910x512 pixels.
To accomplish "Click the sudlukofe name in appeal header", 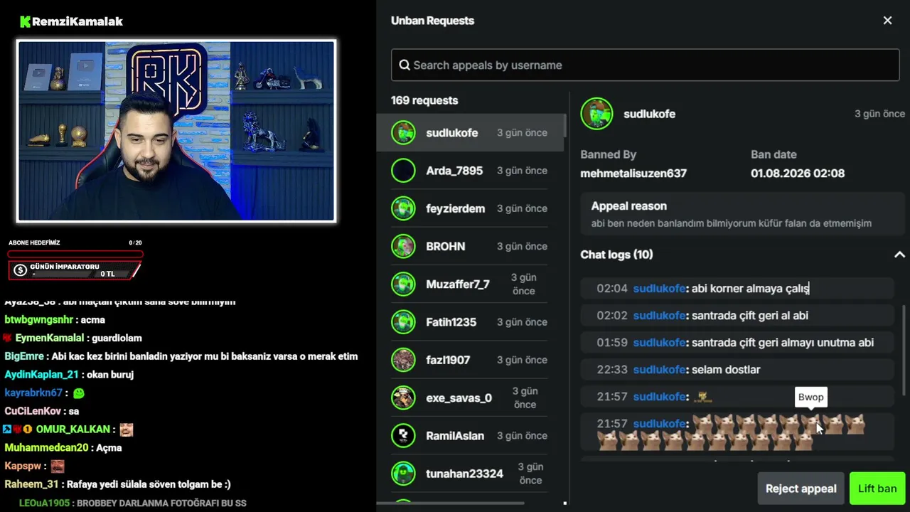I will tap(649, 114).
